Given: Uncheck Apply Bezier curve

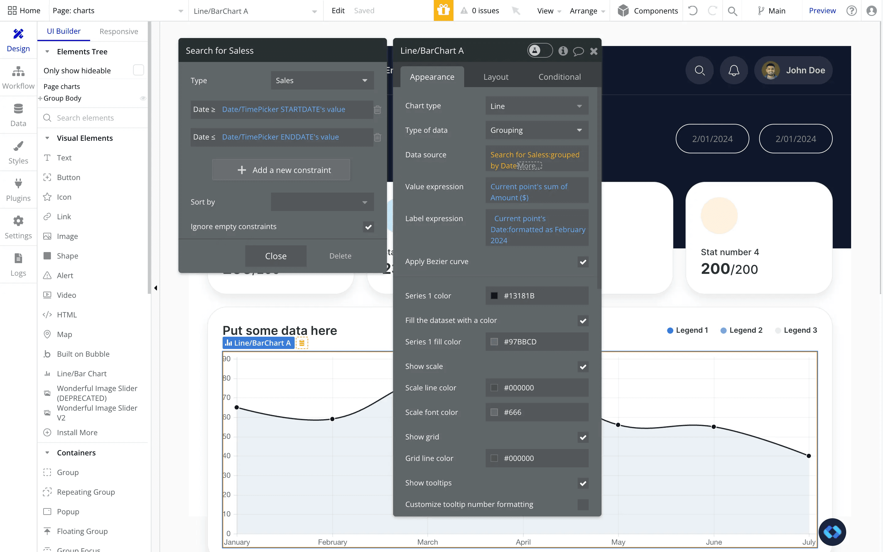Looking at the screenshot, I should (583, 262).
